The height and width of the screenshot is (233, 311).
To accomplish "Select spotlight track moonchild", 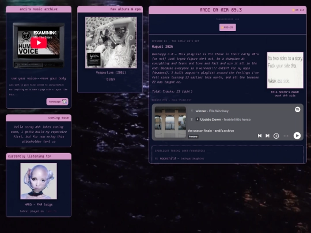I will [168, 158].
